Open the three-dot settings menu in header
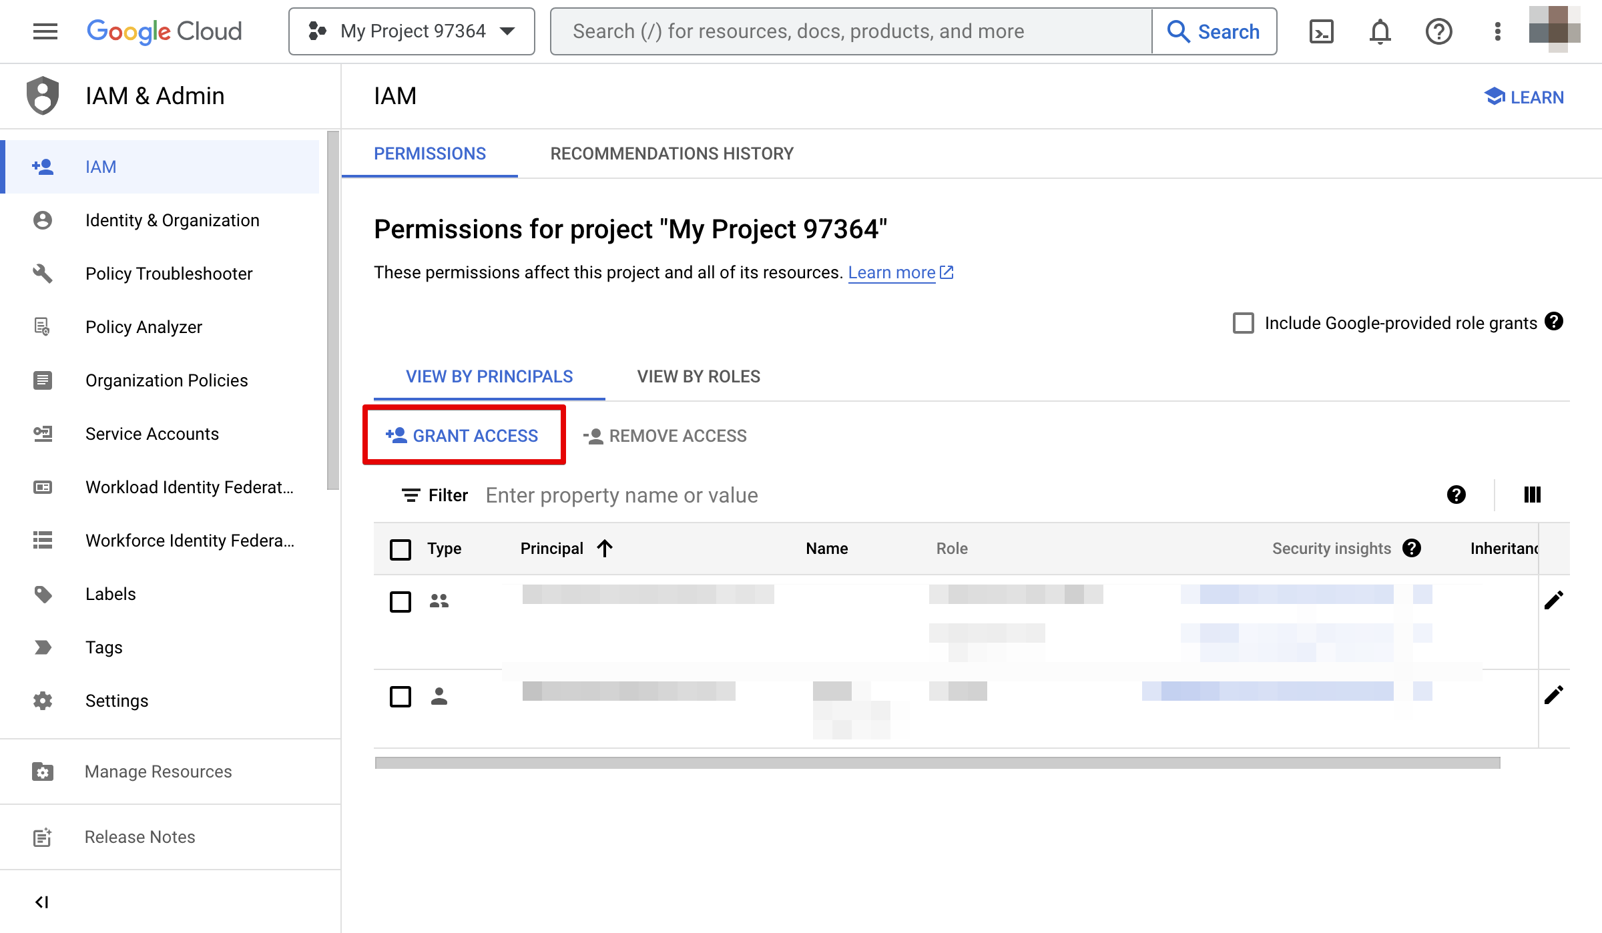This screenshot has width=1602, height=933. tap(1497, 31)
